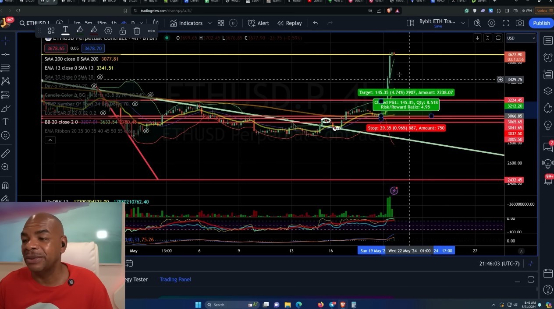Open the Measure ruler tool
The height and width of the screenshot is (309, 554).
6,153
